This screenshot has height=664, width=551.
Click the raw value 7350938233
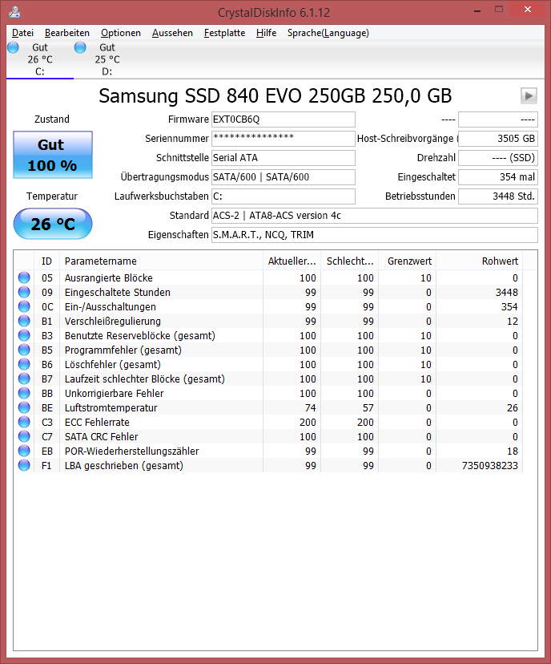(x=489, y=465)
